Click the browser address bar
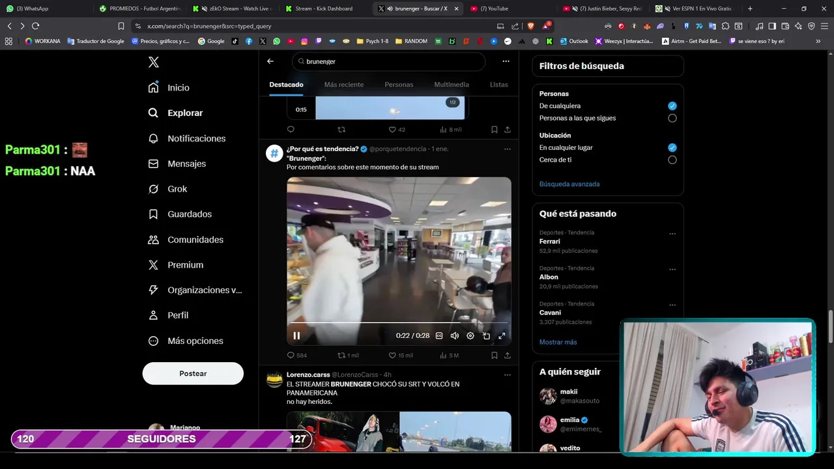The width and height of the screenshot is (834, 469). point(313,26)
